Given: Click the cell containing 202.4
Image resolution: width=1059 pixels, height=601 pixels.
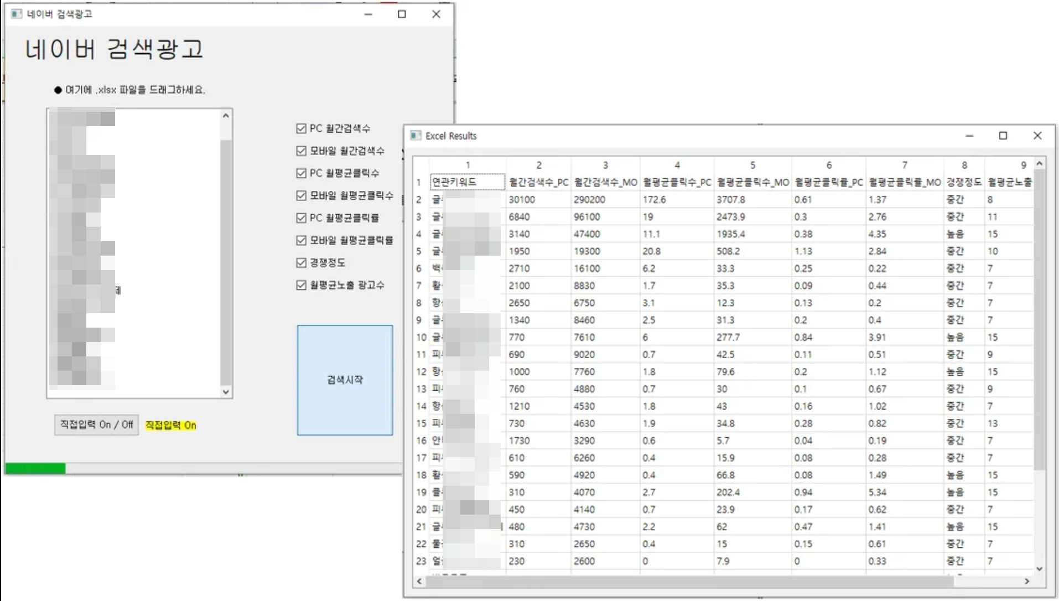Looking at the screenshot, I should pos(753,493).
